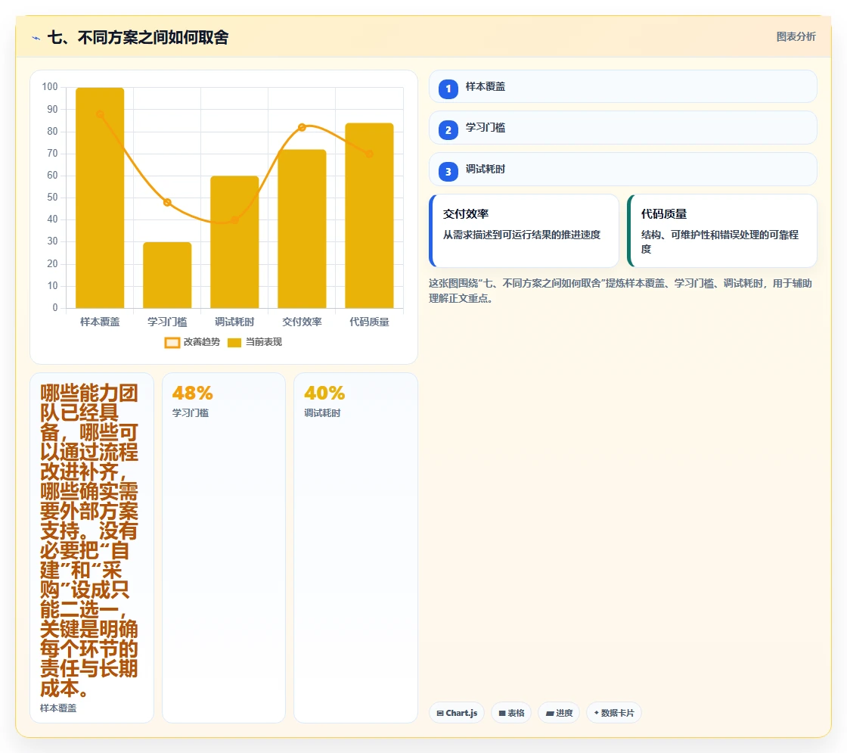Toggle the 当前表现 legend swatch

point(234,343)
